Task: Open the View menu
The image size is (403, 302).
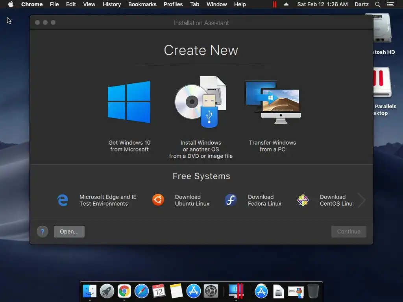Action: tap(89, 4)
